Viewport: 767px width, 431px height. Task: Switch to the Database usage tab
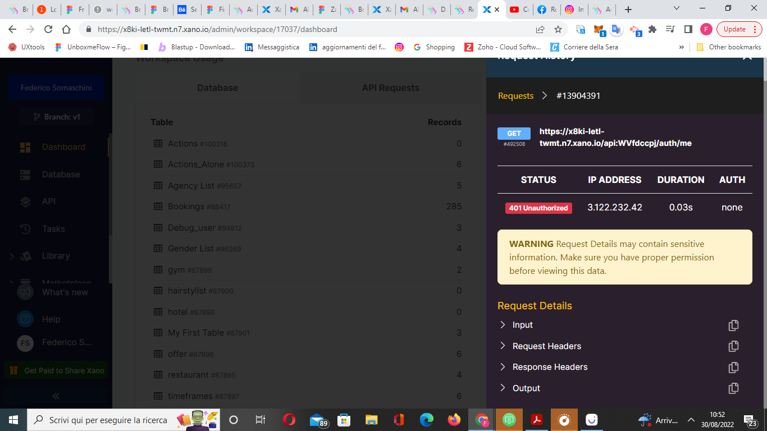click(x=217, y=88)
